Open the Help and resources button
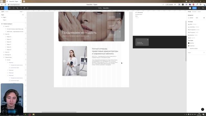The image size is (206, 116). [202, 109]
